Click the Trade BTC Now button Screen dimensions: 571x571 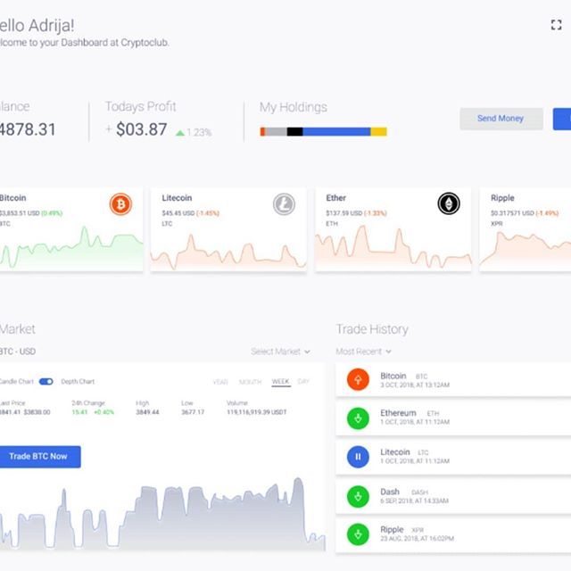(x=38, y=457)
